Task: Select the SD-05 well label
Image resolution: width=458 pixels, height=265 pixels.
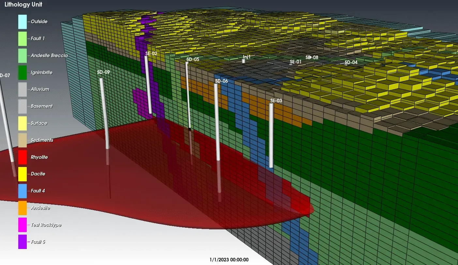Action: point(192,59)
